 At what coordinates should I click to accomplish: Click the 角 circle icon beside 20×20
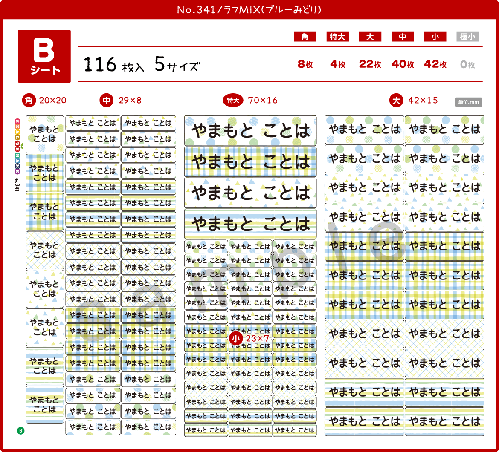(x=29, y=101)
